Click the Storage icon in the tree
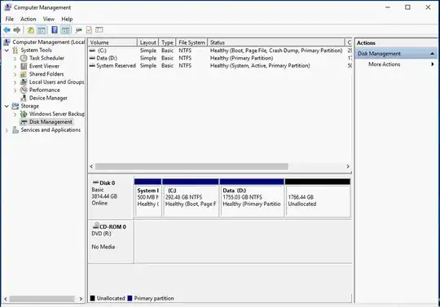This screenshot has height=307, width=440. [x=15, y=106]
